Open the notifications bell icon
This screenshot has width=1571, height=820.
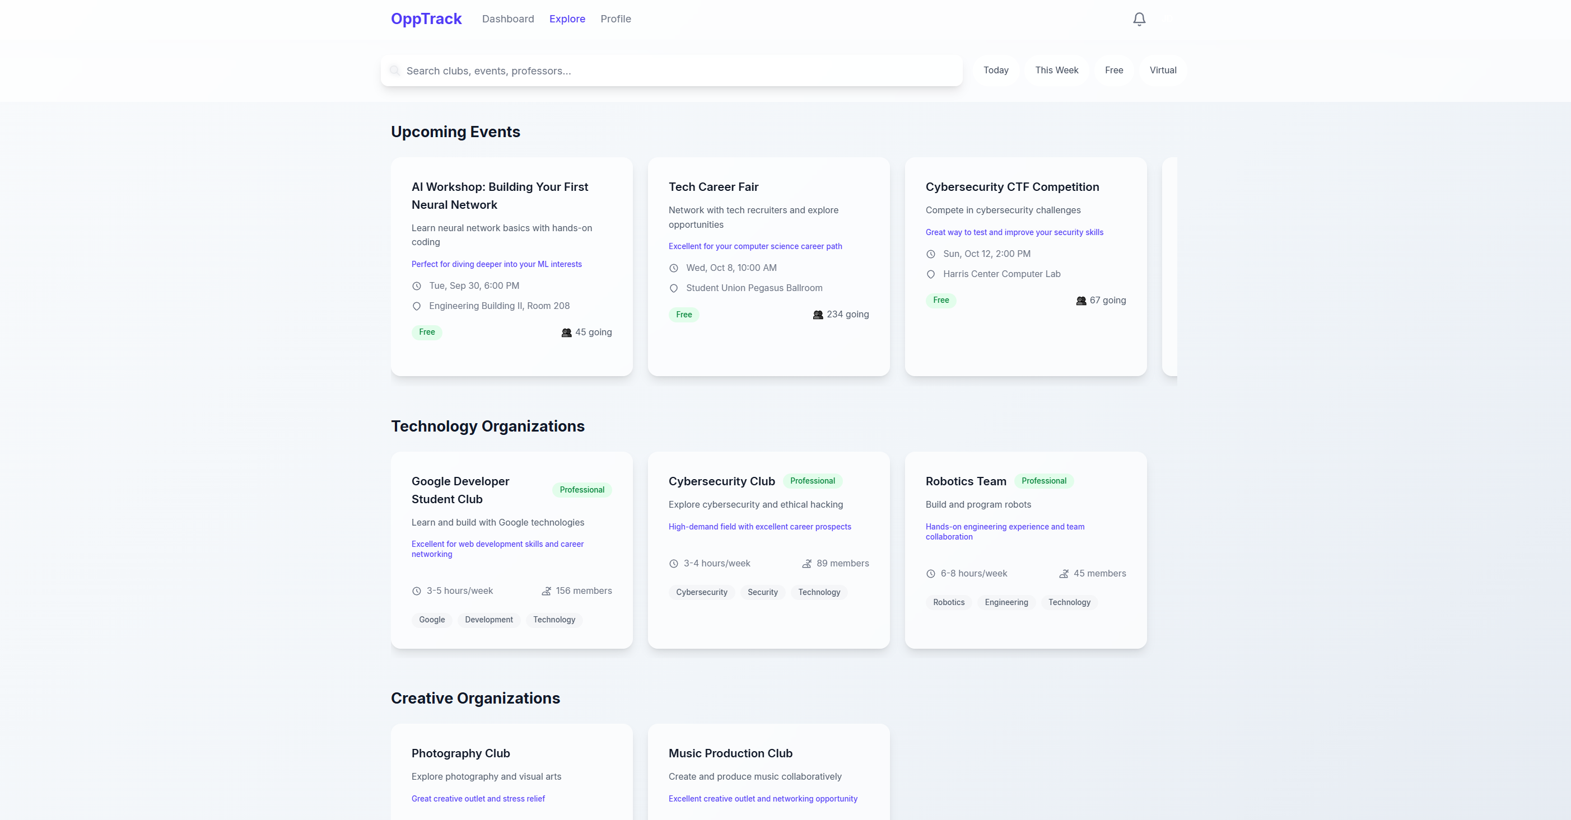[1139, 20]
